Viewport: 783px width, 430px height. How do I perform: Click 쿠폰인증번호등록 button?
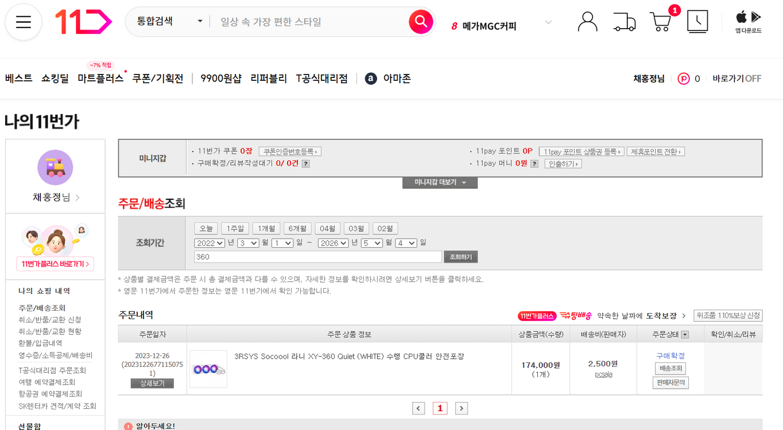[x=290, y=151]
